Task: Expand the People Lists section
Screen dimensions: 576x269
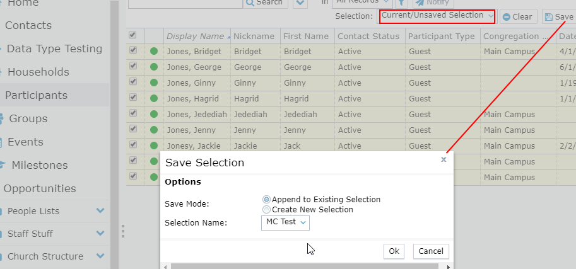Action: (x=100, y=211)
